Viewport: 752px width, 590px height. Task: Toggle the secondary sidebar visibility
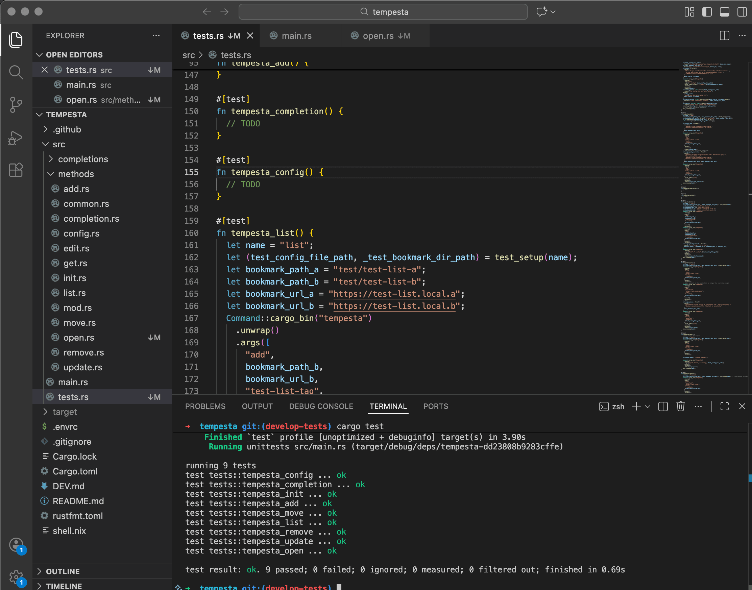[742, 12]
